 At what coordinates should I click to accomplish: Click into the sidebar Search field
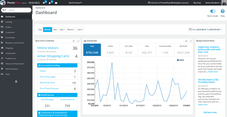click(19, 10)
